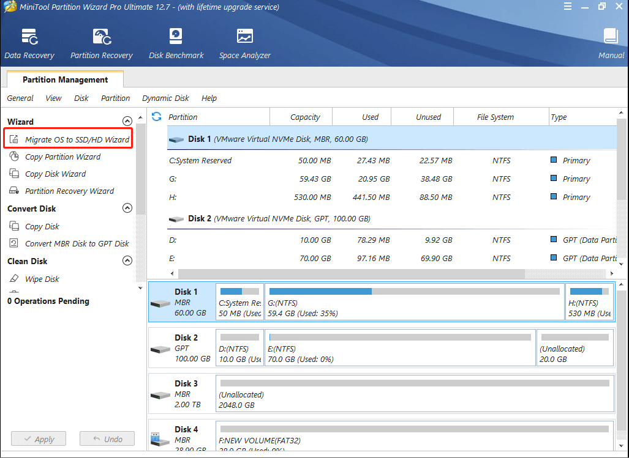Select the G: partition row in the list
The image size is (629, 458).
392,179
